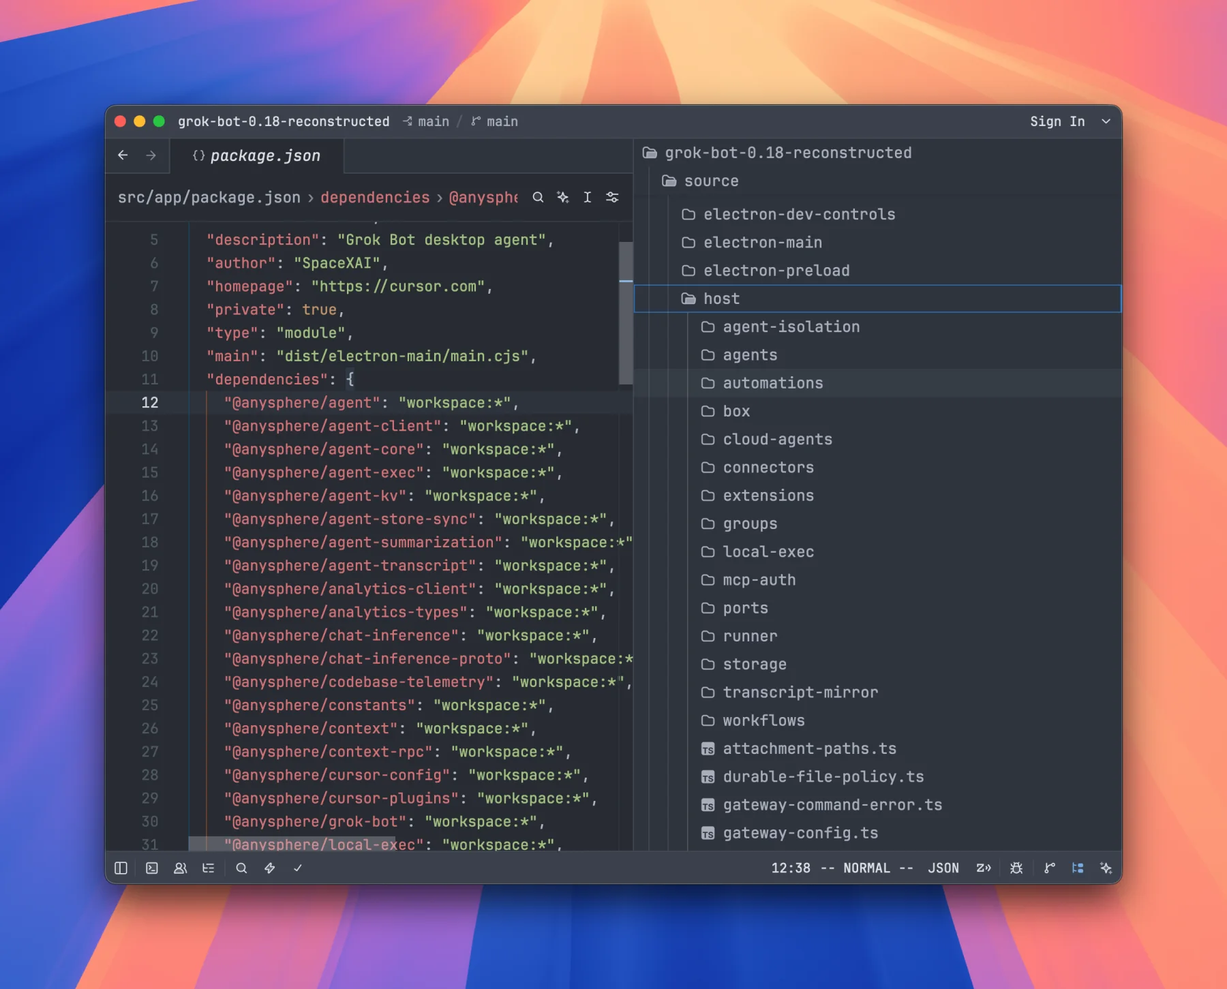This screenshot has height=989, width=1227.
Task: Click the "@anysphere/grok-bot" dependency line
Action: (384, 821)
